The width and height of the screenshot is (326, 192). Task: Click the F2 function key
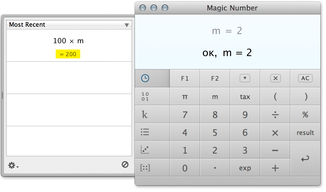[x=215, y=78]
